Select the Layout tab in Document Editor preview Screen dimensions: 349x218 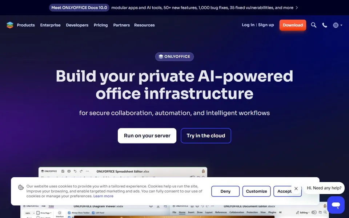(x=209, y=213)
